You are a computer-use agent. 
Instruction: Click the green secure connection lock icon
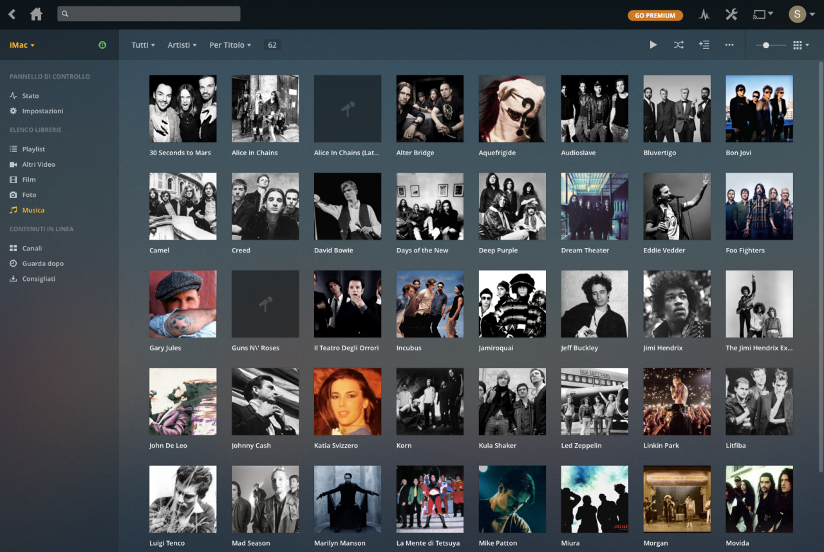point(102,45)
